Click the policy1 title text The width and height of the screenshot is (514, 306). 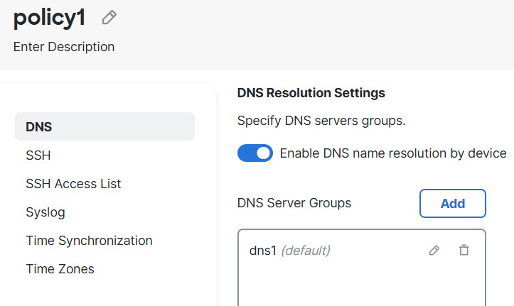(50, 18)
